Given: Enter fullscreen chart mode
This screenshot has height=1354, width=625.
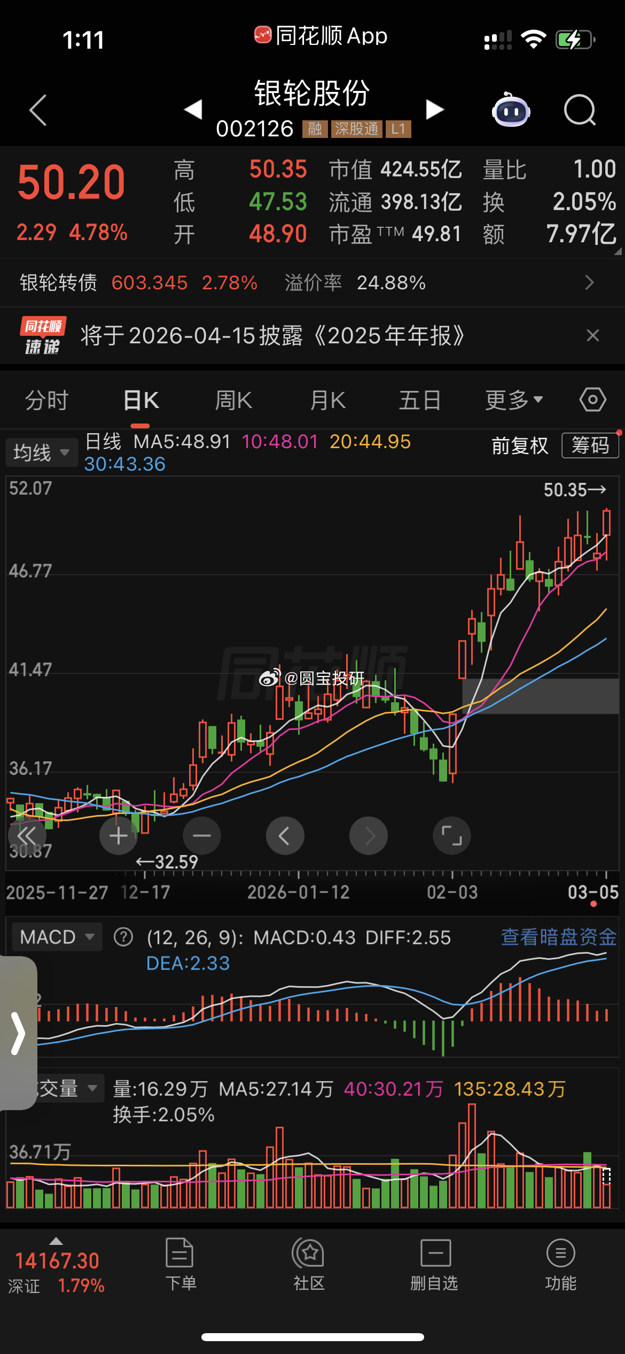Looking at the screenshot, I should coord(452,836).
